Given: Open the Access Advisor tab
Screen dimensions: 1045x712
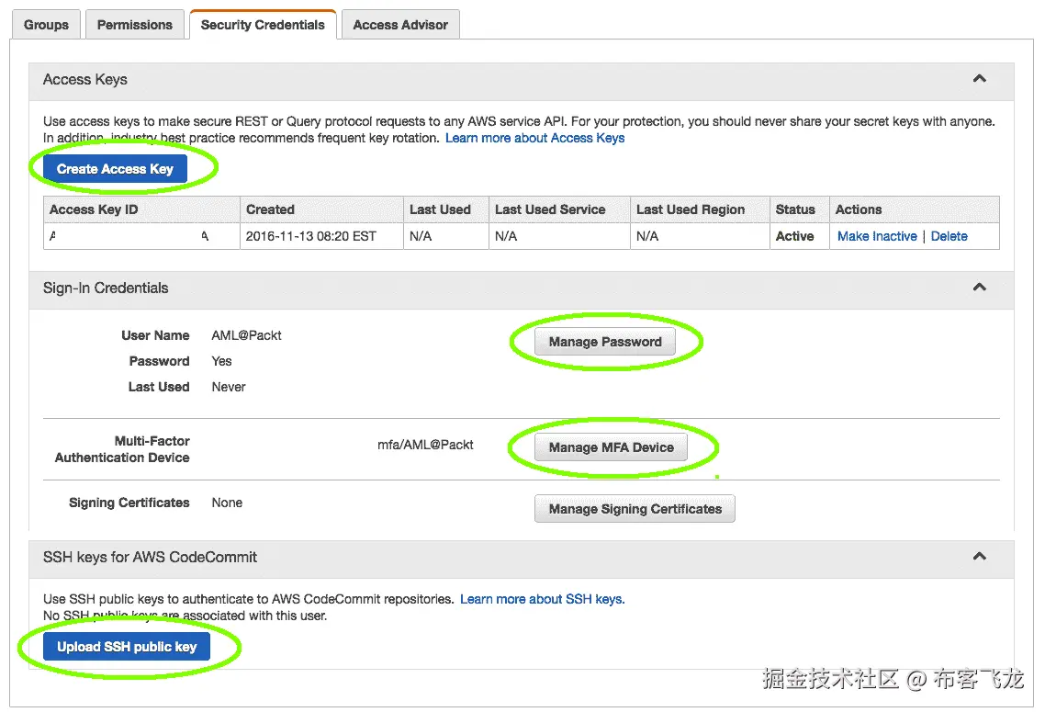Looking at the screenshot, I should [399, 25].
